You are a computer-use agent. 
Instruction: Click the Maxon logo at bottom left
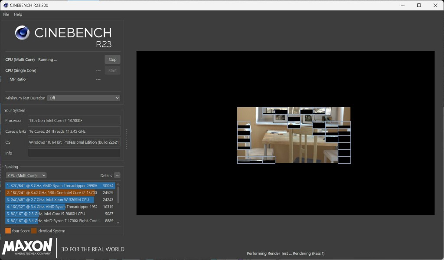(27, 247)
